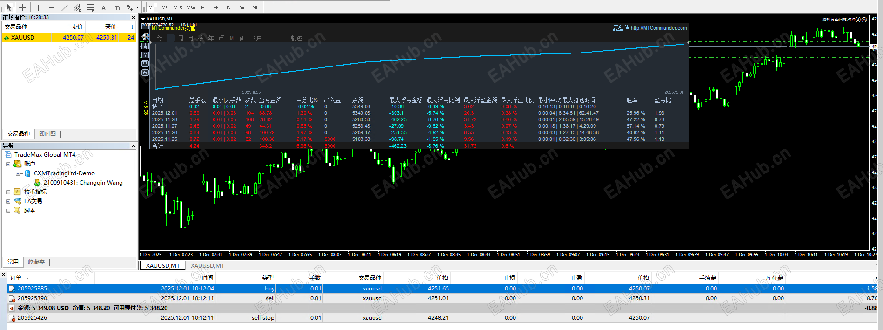Image resolution: width=883 pixels, height=330 pixels.
Task: Collapse the 账户 tree node
Action: (8, 164)
